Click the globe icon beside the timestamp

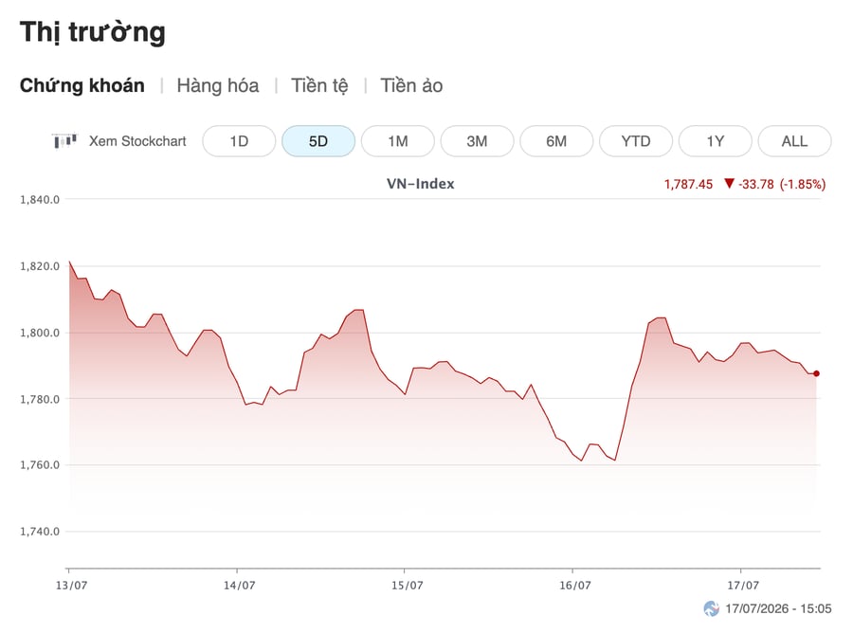[x=711, y=608]
